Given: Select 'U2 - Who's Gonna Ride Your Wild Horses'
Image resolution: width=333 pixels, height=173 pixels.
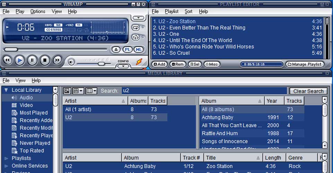Looking at the screenshot, I should click(237, 47).
